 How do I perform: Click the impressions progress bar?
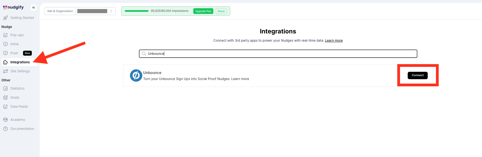[137, 11]
